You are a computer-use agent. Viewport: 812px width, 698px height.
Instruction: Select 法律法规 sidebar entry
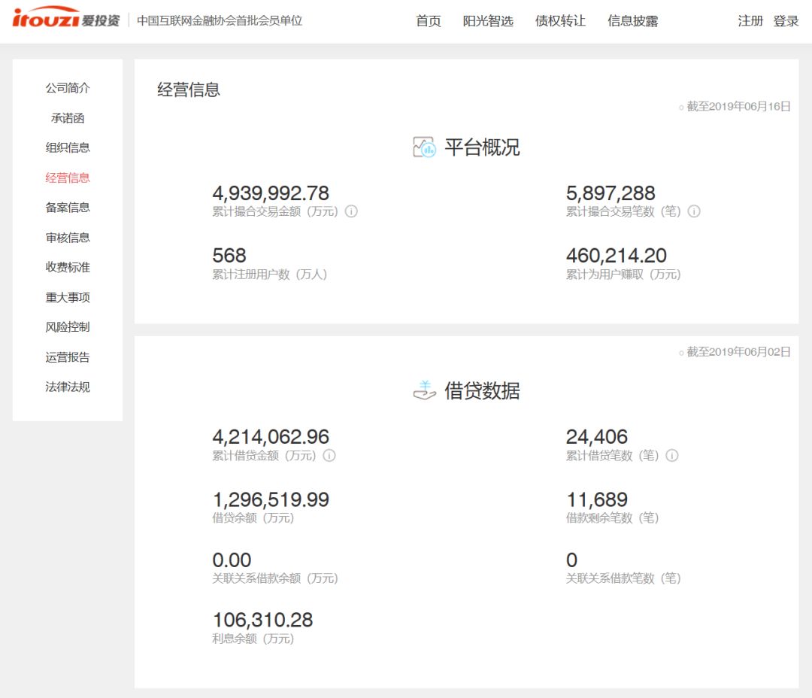(x=68, y=387)
